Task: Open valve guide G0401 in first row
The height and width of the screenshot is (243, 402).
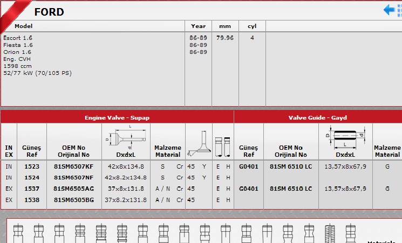Action: click(x=248, y=166)
